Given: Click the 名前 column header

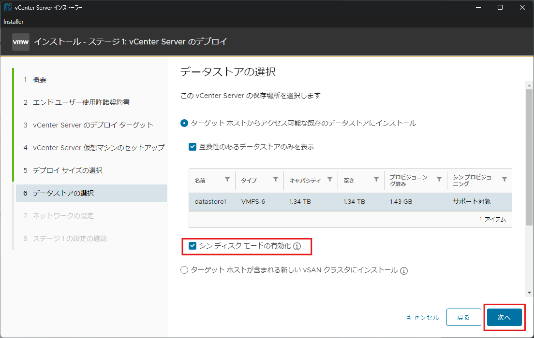Looking at the screenshot, I should pyautogui.click(x=200, y=181).
